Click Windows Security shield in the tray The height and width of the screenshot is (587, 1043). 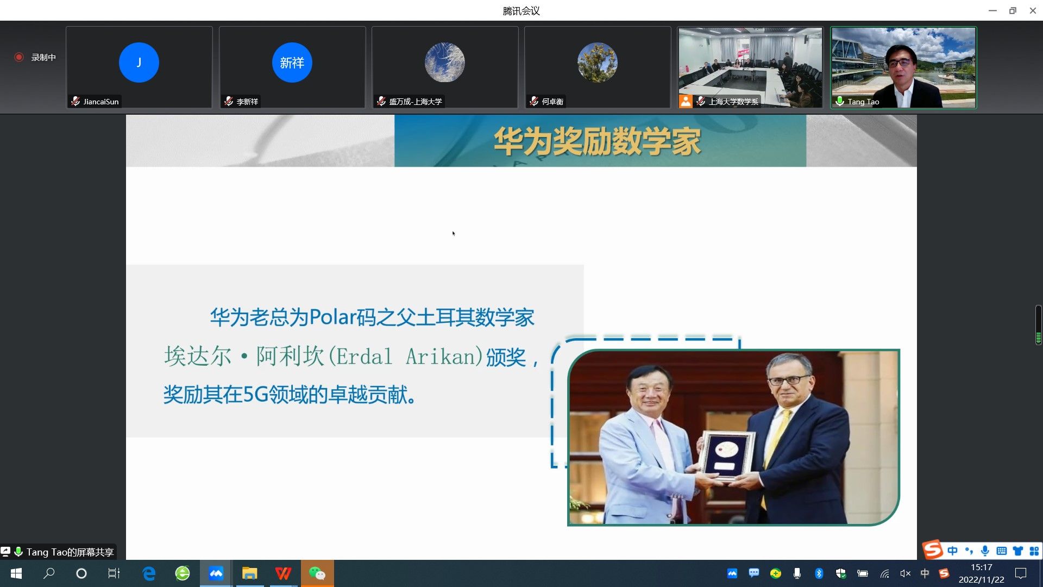tap(841, 573)
